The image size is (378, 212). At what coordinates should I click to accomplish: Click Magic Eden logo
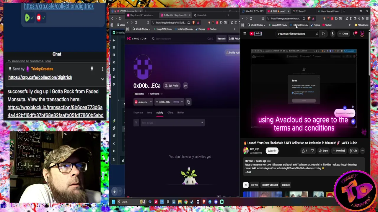point(137,39)
